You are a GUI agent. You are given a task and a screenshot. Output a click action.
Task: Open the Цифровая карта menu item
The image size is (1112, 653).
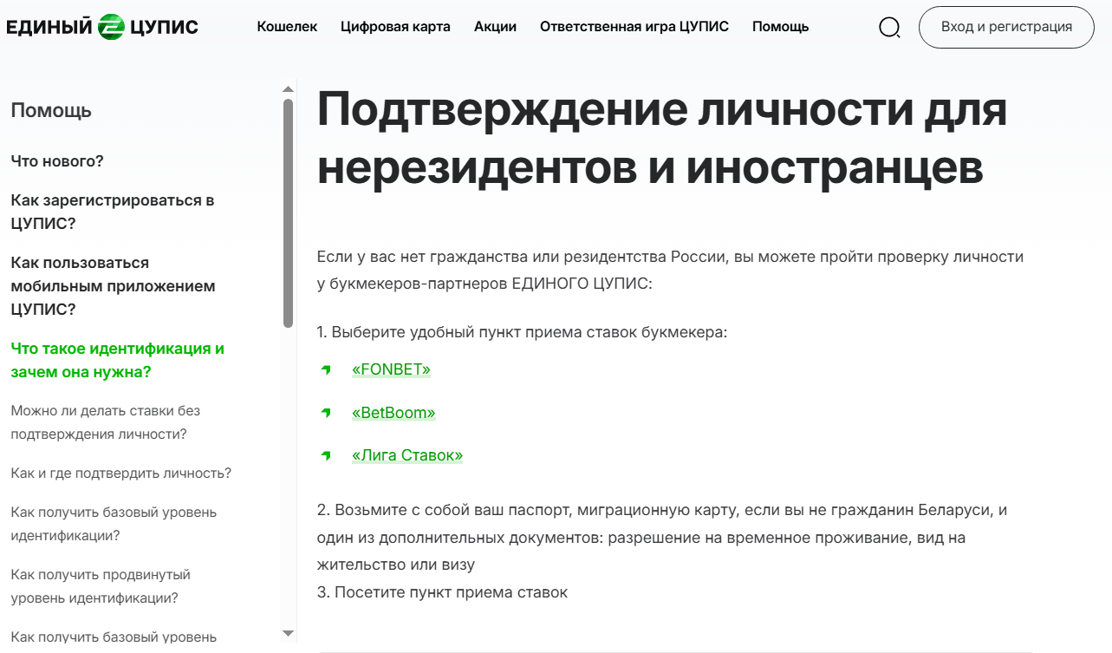[x=395, y=27]
